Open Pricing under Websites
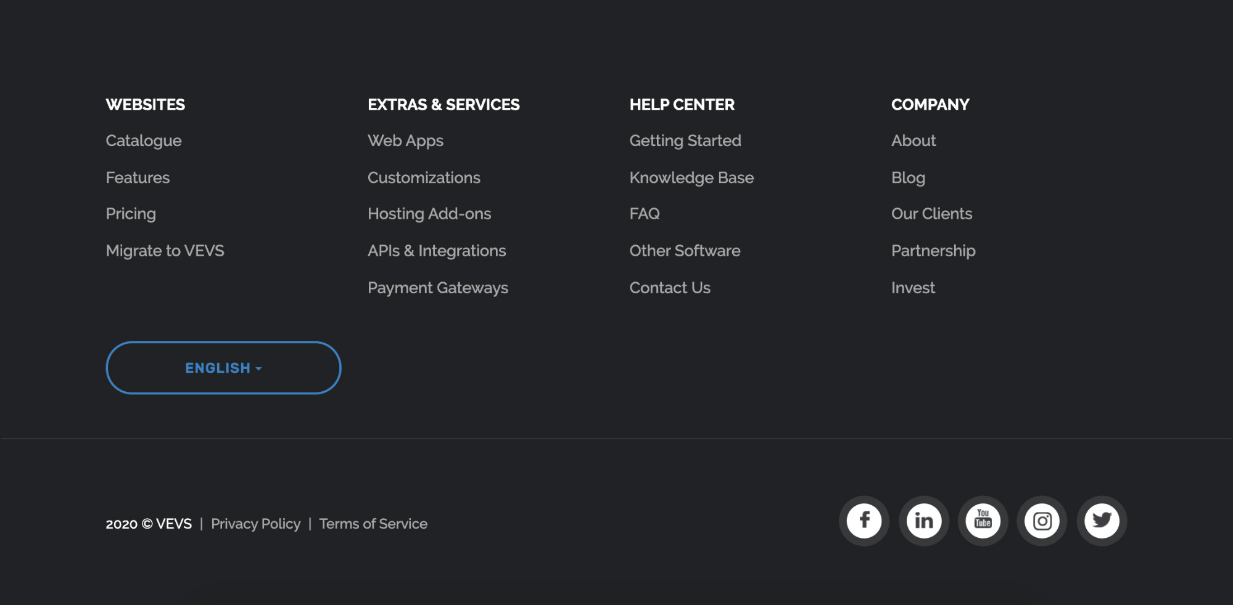Screen dimensions: 1233x605 [131, 214]
